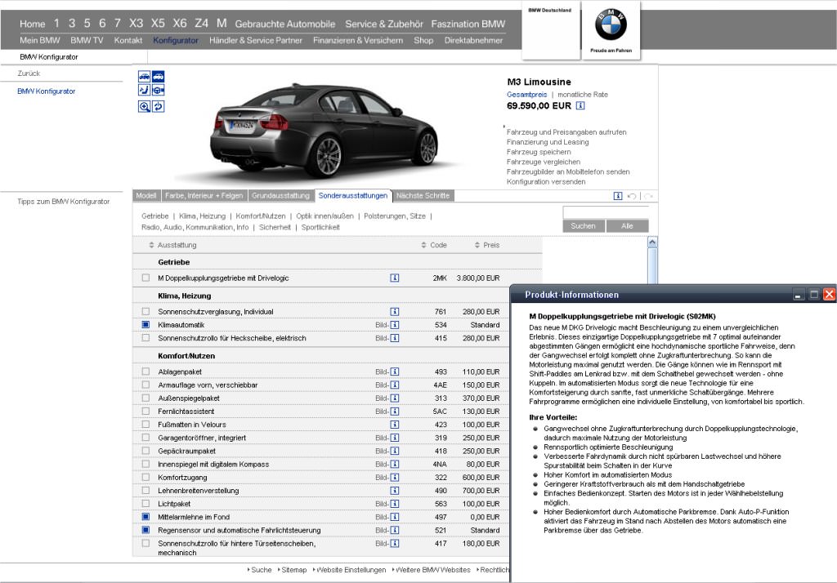
Task: Open info icon for Innenspiegel mit digitalem Kompass
Action: point(395,465)
